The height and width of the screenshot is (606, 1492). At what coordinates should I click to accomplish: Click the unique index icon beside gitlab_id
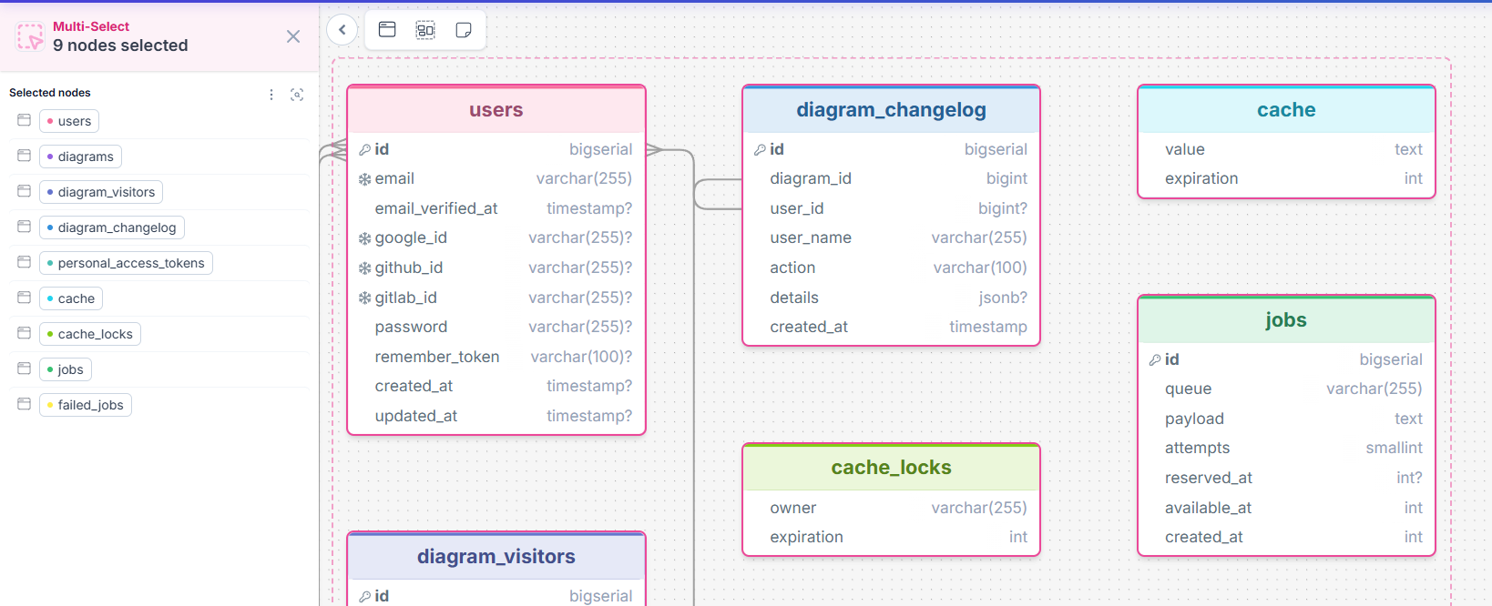pos(364,298)
